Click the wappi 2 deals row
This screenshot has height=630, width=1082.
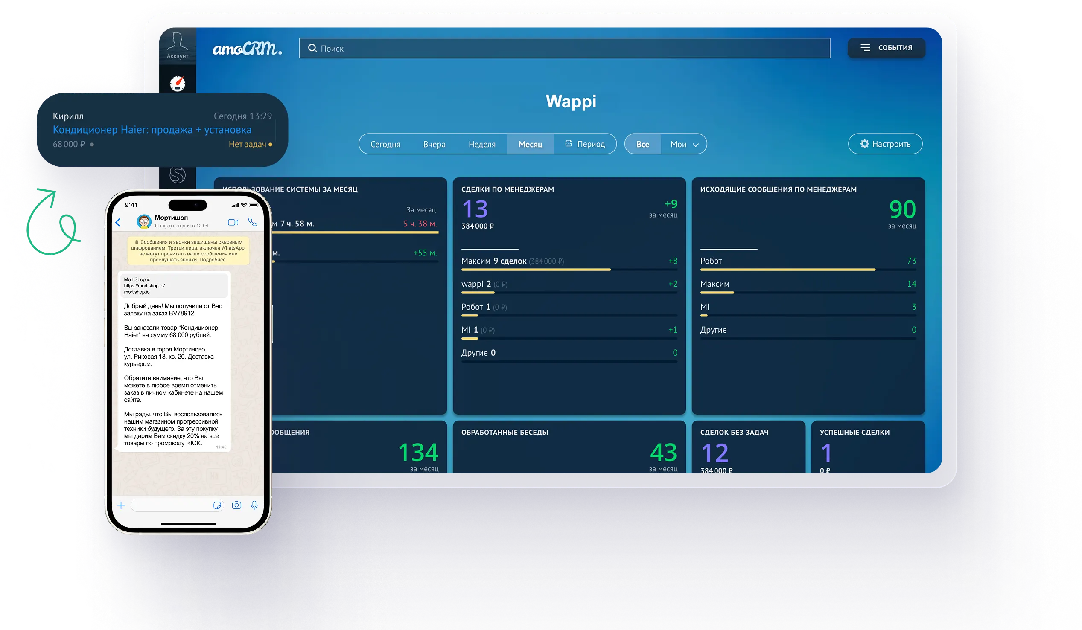pyautogui.click(x=569, y=286)
